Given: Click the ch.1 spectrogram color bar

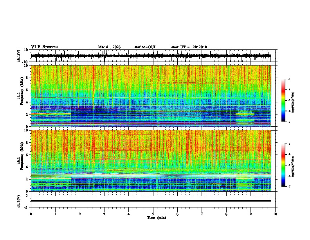Looking at the screenshot, I should coord(283,100).
